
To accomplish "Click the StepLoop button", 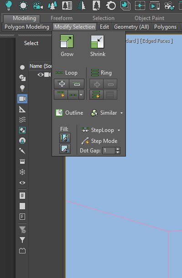I will (98, 130).
